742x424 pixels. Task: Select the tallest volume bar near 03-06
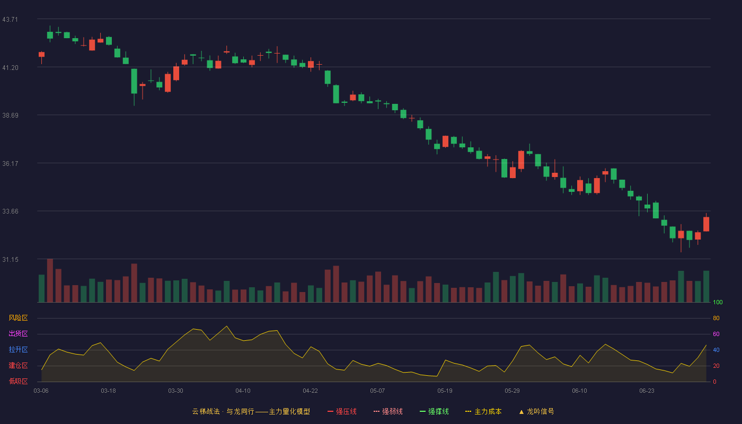pyautogui.click(x=50, y=280)
